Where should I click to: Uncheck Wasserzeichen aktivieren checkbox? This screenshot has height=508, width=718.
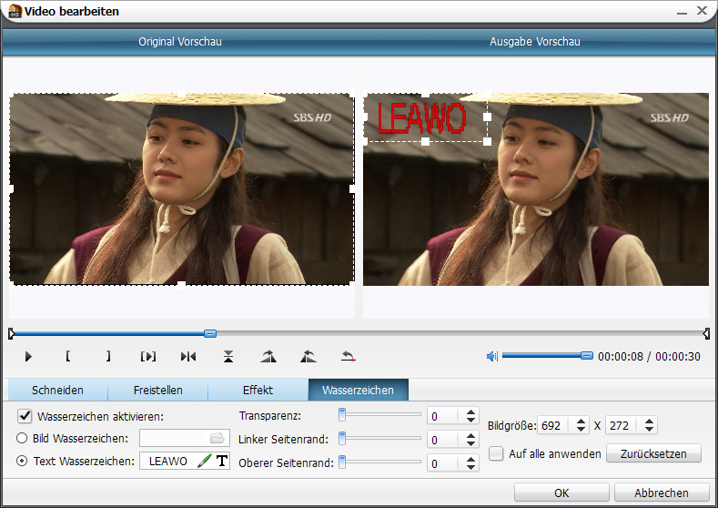[25, 416]
